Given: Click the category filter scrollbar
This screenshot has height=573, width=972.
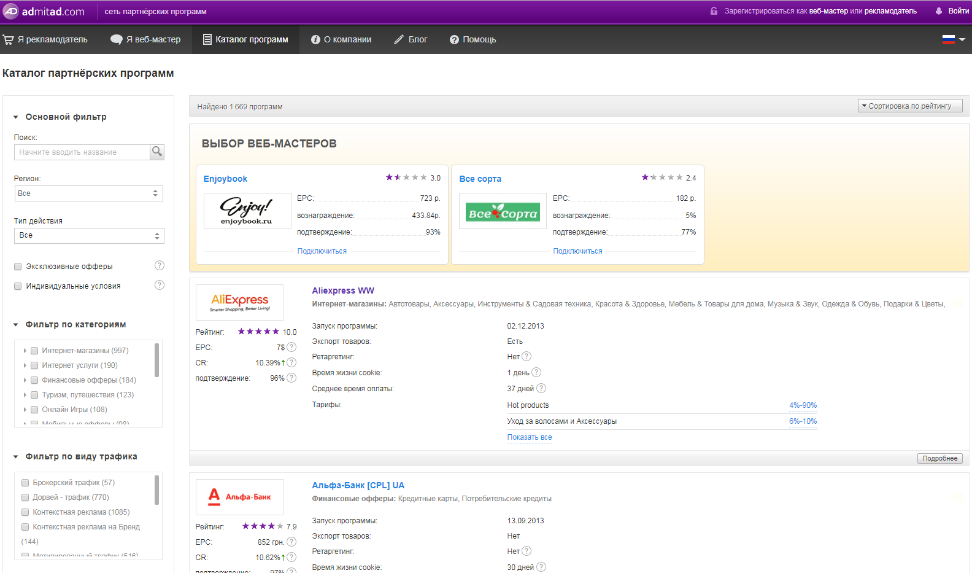Looking at the screenshot, I should pyautogui.click(x=157, y=360).
